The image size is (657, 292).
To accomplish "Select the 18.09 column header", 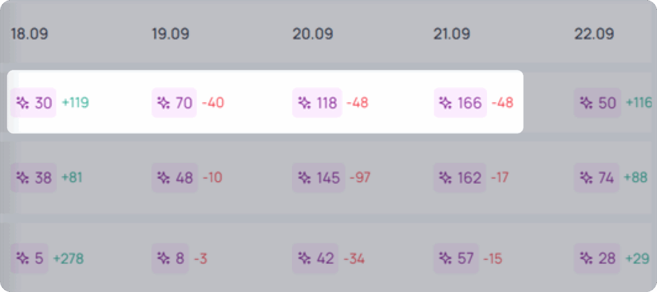I will point(30,34).
